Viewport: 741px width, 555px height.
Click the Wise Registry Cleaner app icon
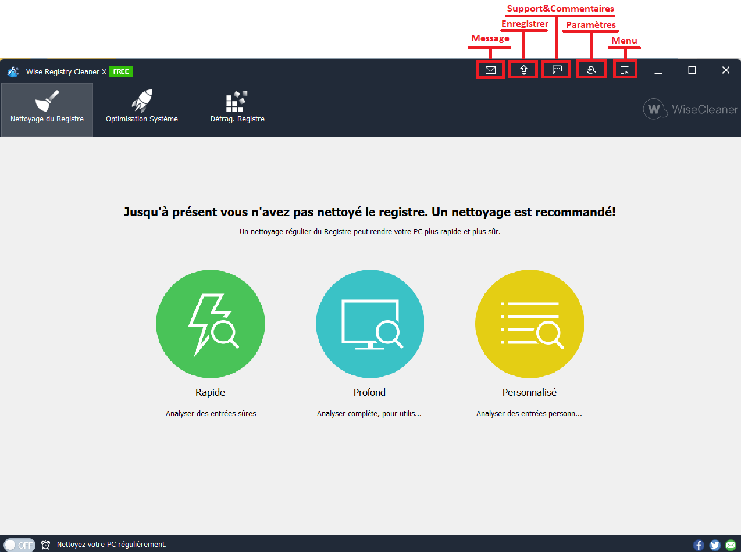coord(13,71)
